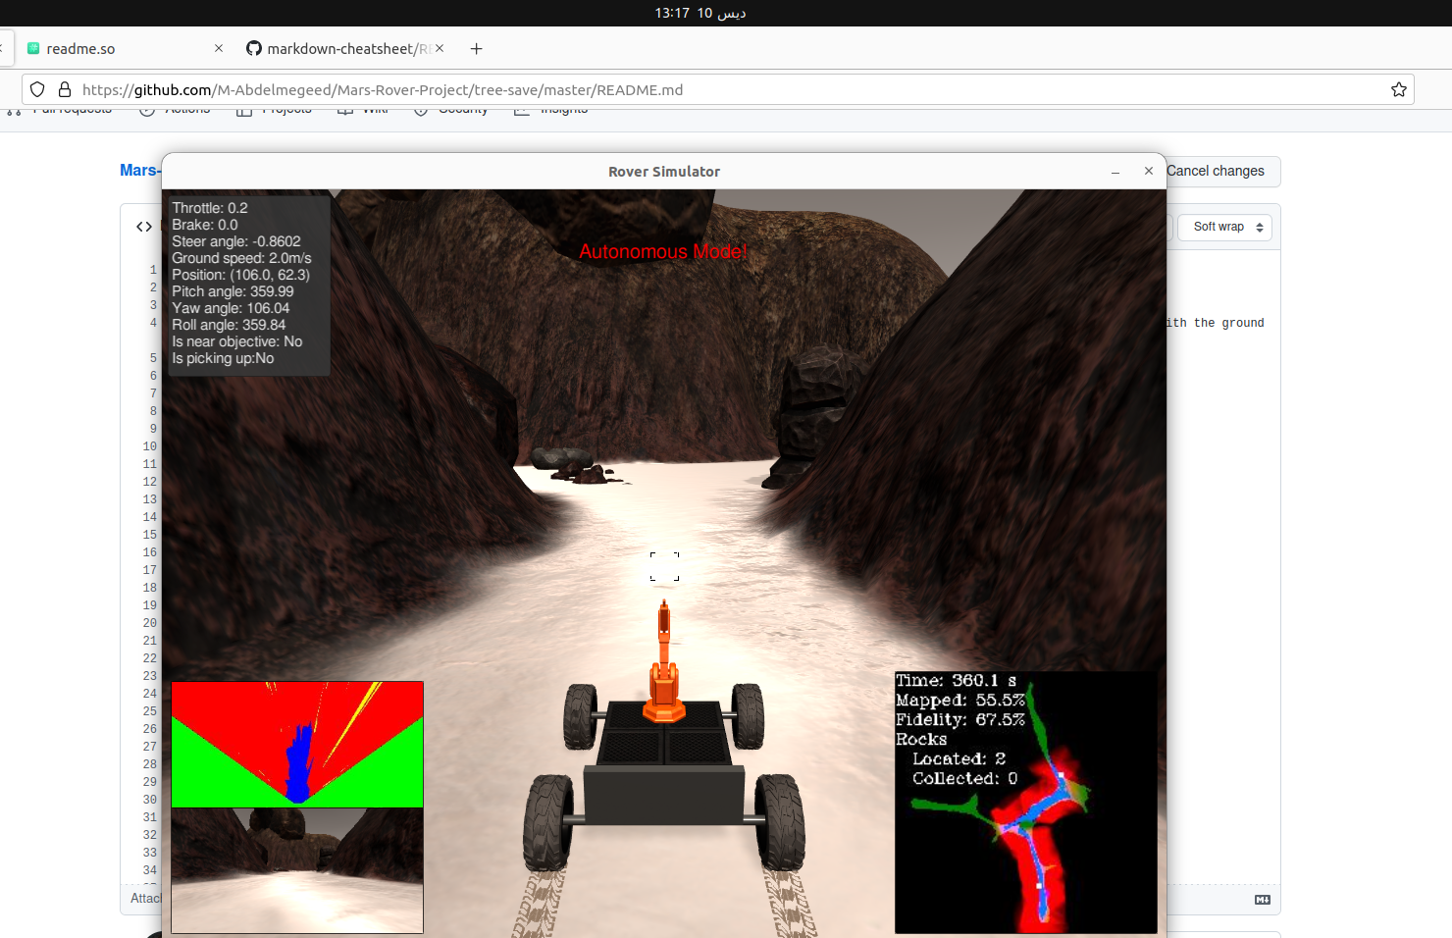Click the "Throttle: 0.2" reading

[210, 208]
